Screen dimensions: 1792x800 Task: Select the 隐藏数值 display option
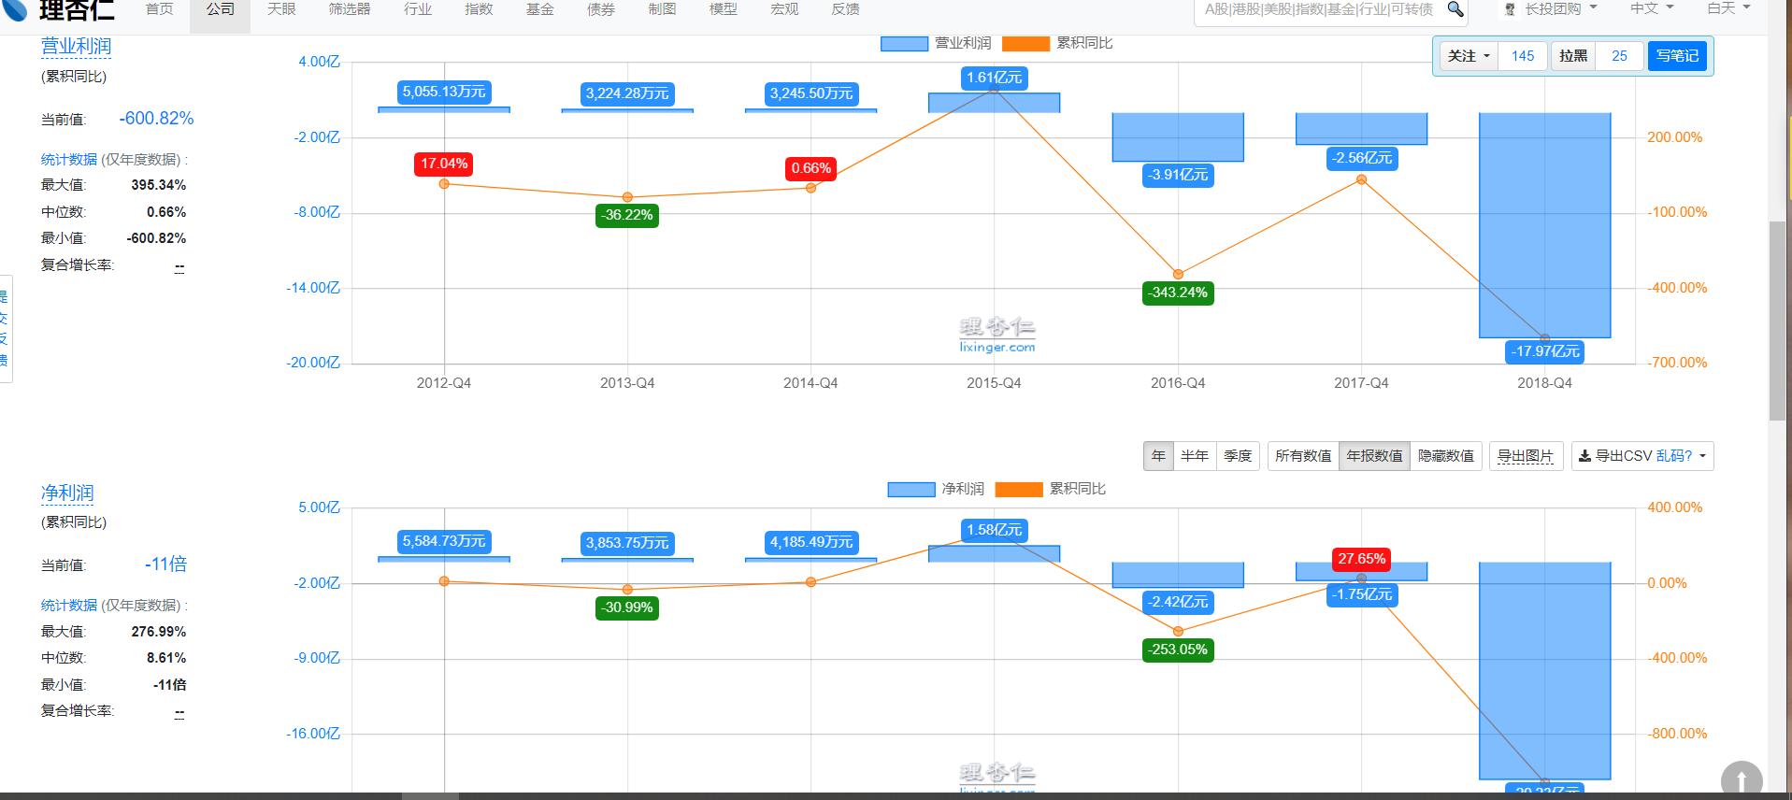1446,456
